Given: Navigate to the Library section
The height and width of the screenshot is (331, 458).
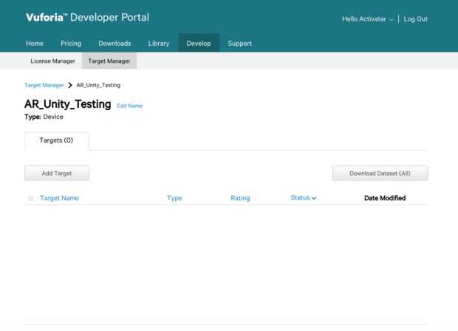Looking at the screenshot, I should coord(159,44).
